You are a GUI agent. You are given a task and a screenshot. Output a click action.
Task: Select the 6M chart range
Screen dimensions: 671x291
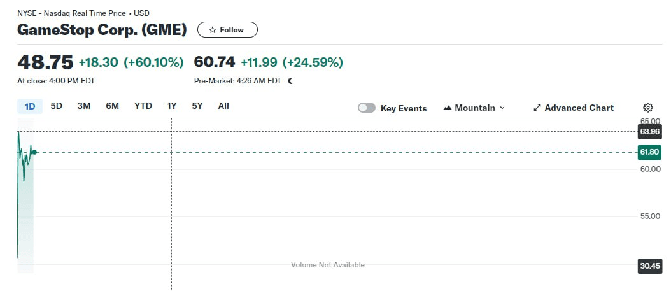(x=113, y=106)
